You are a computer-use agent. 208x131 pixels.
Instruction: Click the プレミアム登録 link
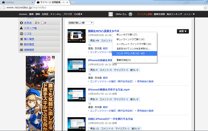(144, 14)
